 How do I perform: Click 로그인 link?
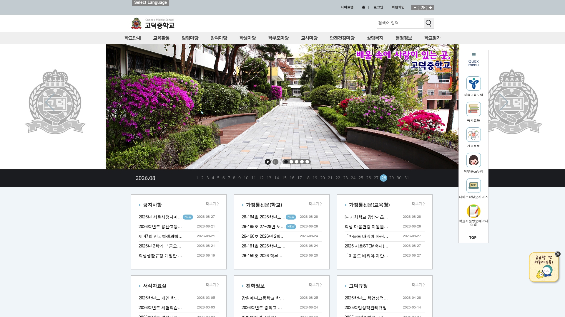coord(378,7)
